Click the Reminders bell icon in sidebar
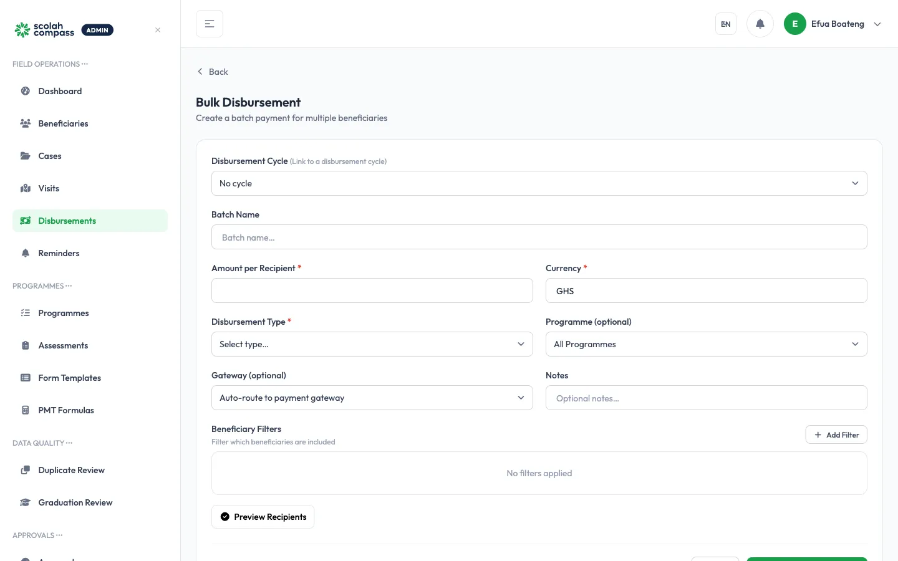The width and height of the screenshot is (898, 561). click(26, 253)
